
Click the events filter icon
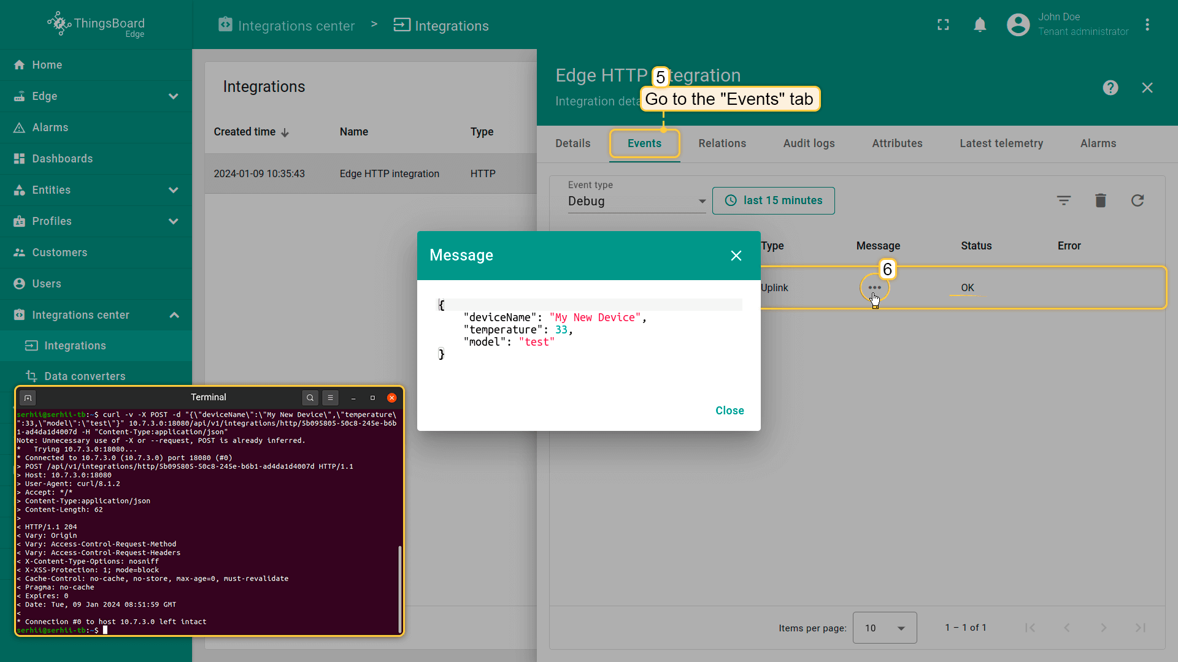tap(1063, 200)
